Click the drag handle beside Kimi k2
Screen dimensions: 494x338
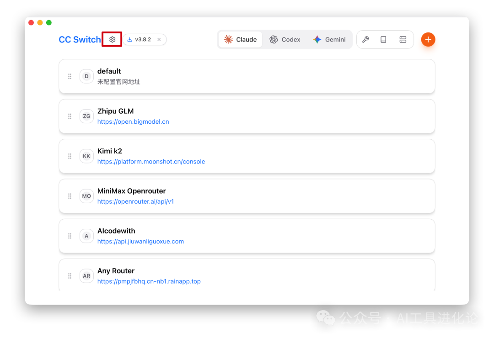pos(70,156)
